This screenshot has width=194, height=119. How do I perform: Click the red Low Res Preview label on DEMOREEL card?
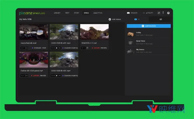point(99,48)
